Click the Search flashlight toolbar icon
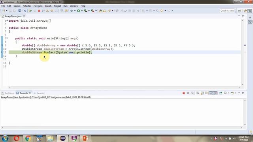The width and height of the screenshot is (253, 142). tap(109, 11)
